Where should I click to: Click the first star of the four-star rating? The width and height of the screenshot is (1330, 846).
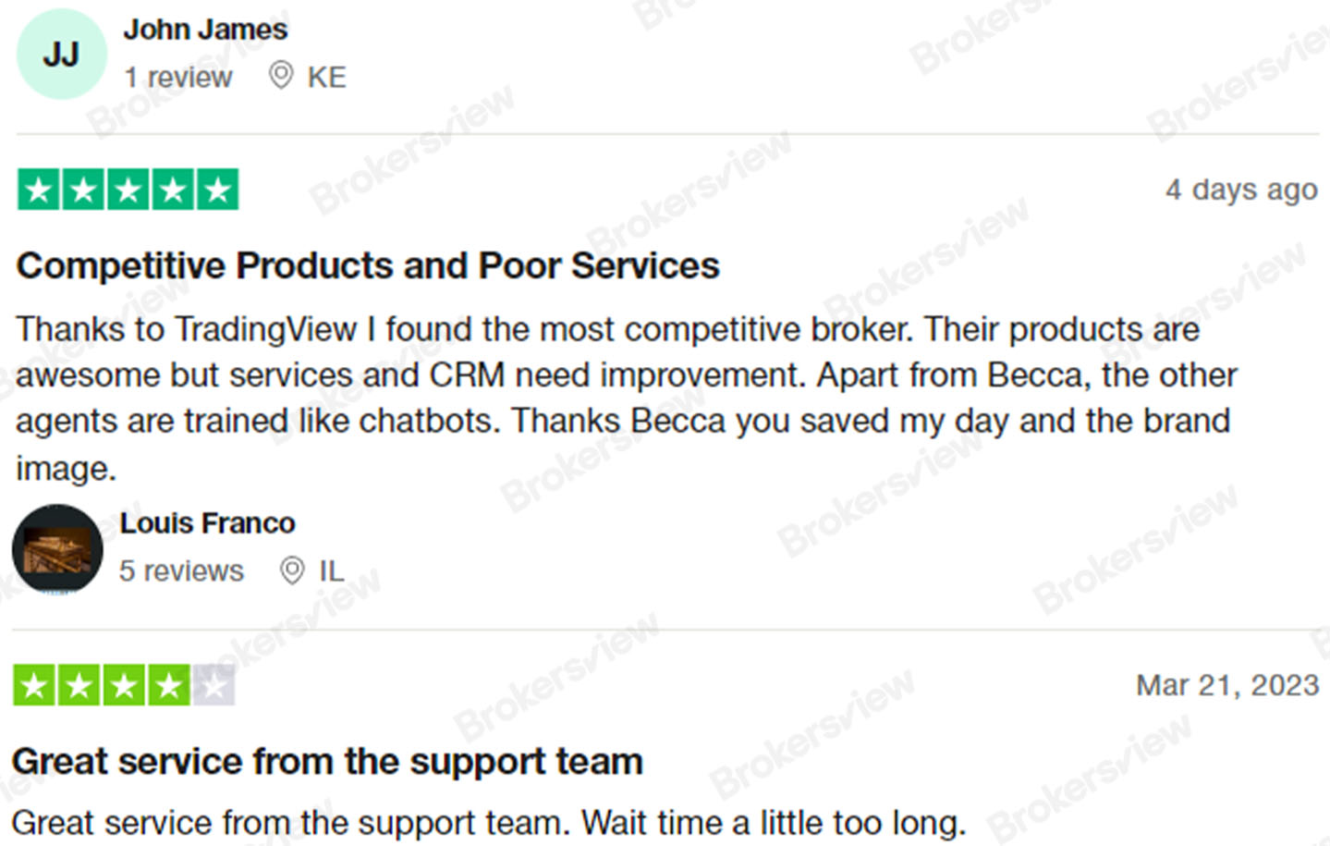[x=34, y=686]
